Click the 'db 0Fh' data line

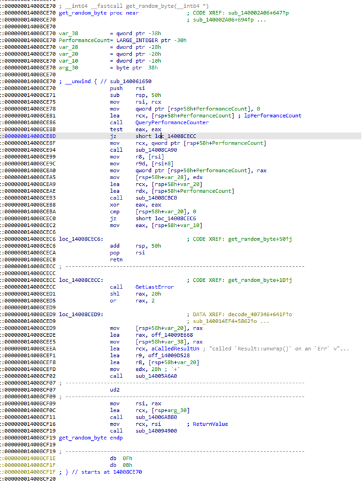coord(121,458)
